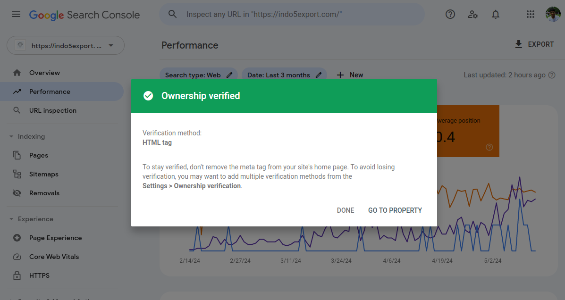Image resolution: width=565 pixels, height=300 pixels.
Task: Click the 5/2/24 date axis label
Action: [493, 261]
